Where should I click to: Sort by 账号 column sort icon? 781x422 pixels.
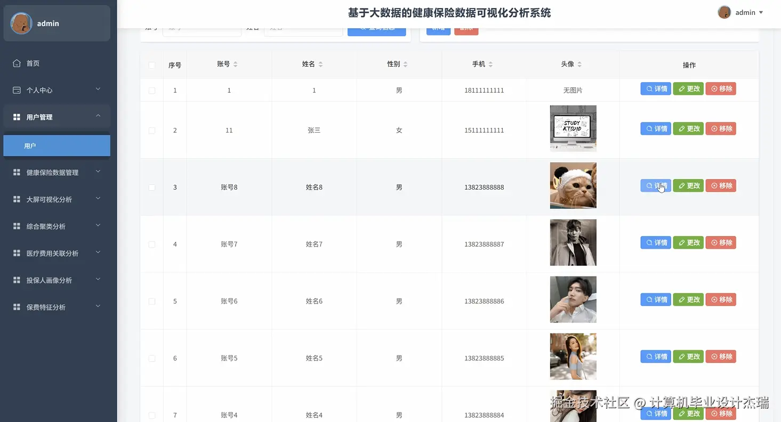point(236,64)
